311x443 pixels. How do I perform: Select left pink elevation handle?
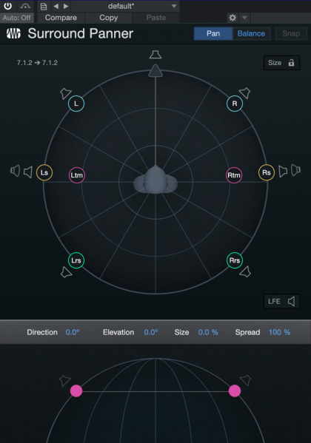76,391
